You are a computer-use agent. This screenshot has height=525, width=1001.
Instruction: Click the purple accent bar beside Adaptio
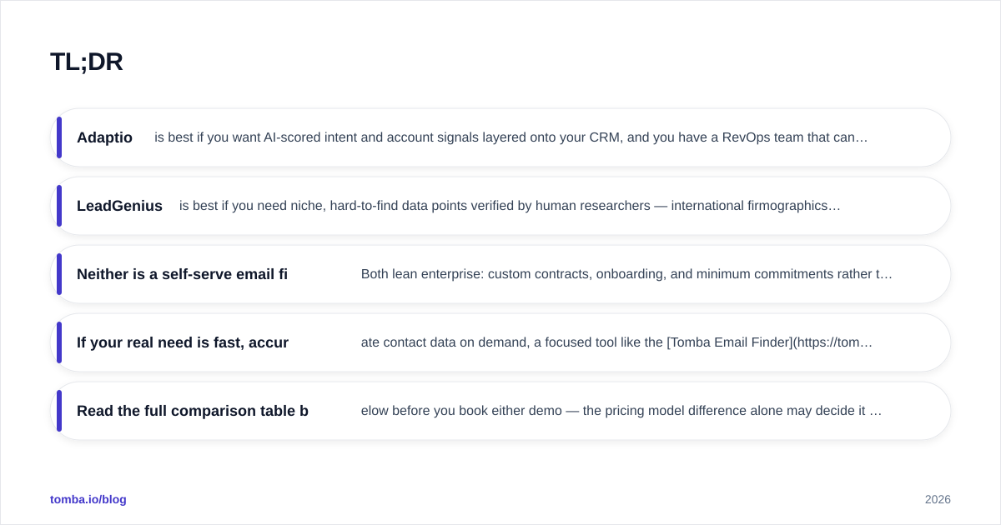(x=59, y=137)
